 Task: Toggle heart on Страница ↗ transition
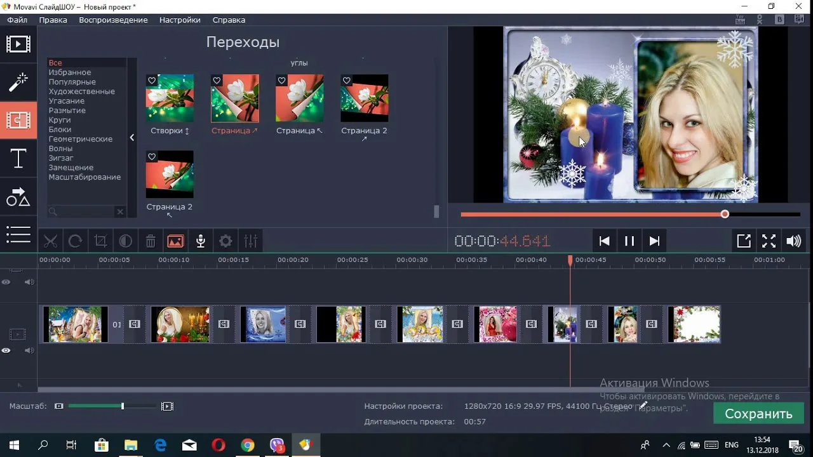(x=217, y=81)
